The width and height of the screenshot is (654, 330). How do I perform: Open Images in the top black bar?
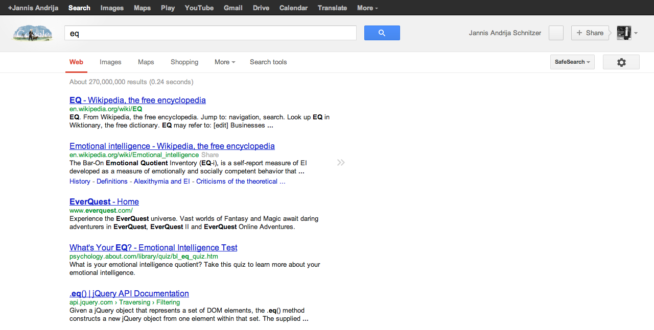tap(112, 8)
